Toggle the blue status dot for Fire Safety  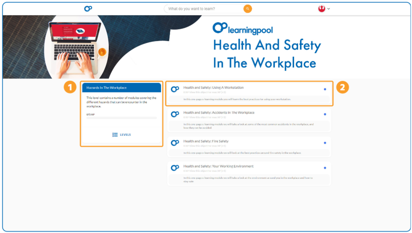325,143
